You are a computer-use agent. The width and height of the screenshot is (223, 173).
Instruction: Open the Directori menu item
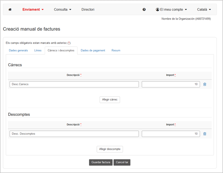88,9
